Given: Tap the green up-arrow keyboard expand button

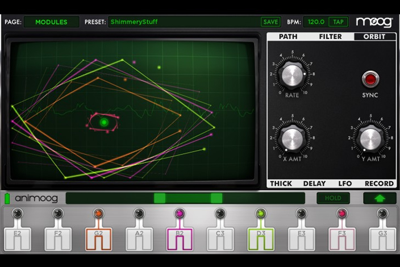Looking at the screenshot, I should point(380,198).
